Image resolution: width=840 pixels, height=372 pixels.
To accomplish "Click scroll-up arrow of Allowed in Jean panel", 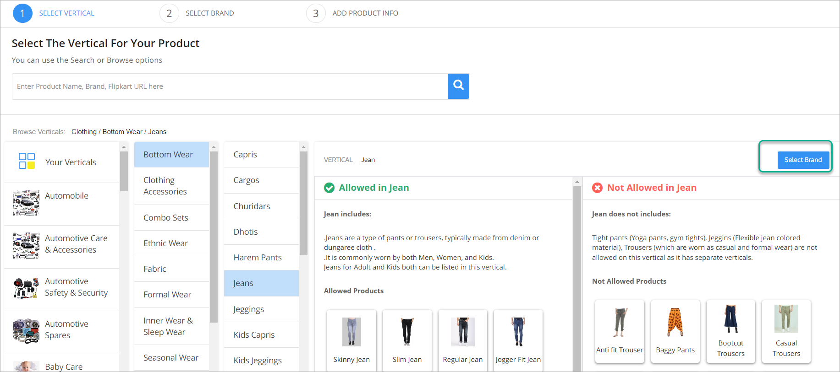I will click(577, 182).
